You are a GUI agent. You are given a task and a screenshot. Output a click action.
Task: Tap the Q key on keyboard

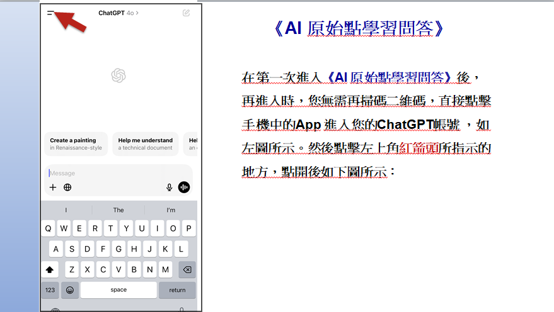coord(48,228)
